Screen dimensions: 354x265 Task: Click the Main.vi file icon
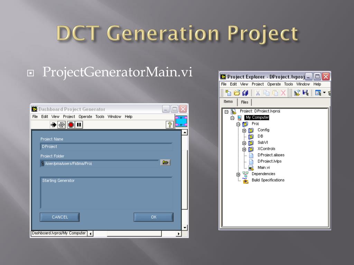251,168
